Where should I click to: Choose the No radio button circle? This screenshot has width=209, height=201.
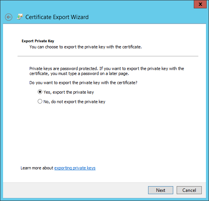tap(40, 101)
